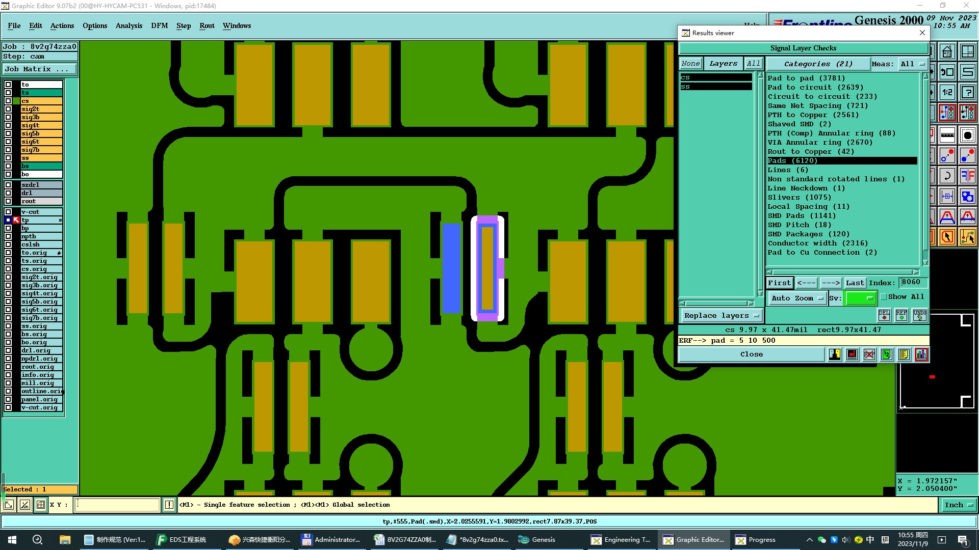Click the Last result button
This screenshot has width=979, height=550.
click(x=855, y=283)
